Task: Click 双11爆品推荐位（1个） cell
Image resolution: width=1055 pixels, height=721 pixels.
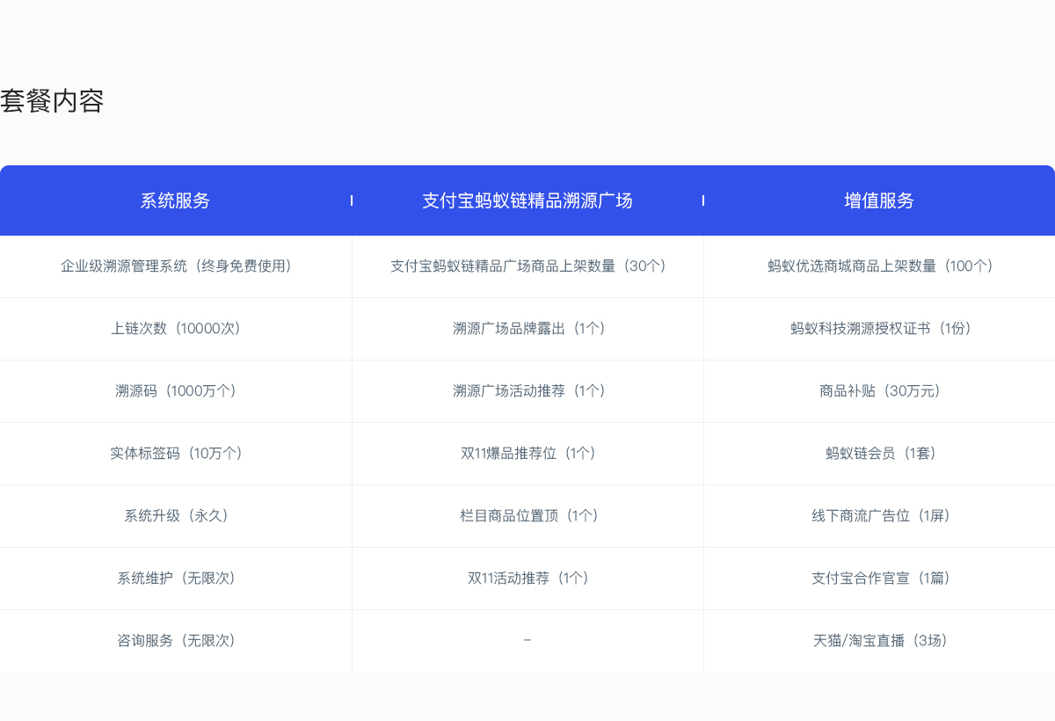Action: [x=527, y=454]
